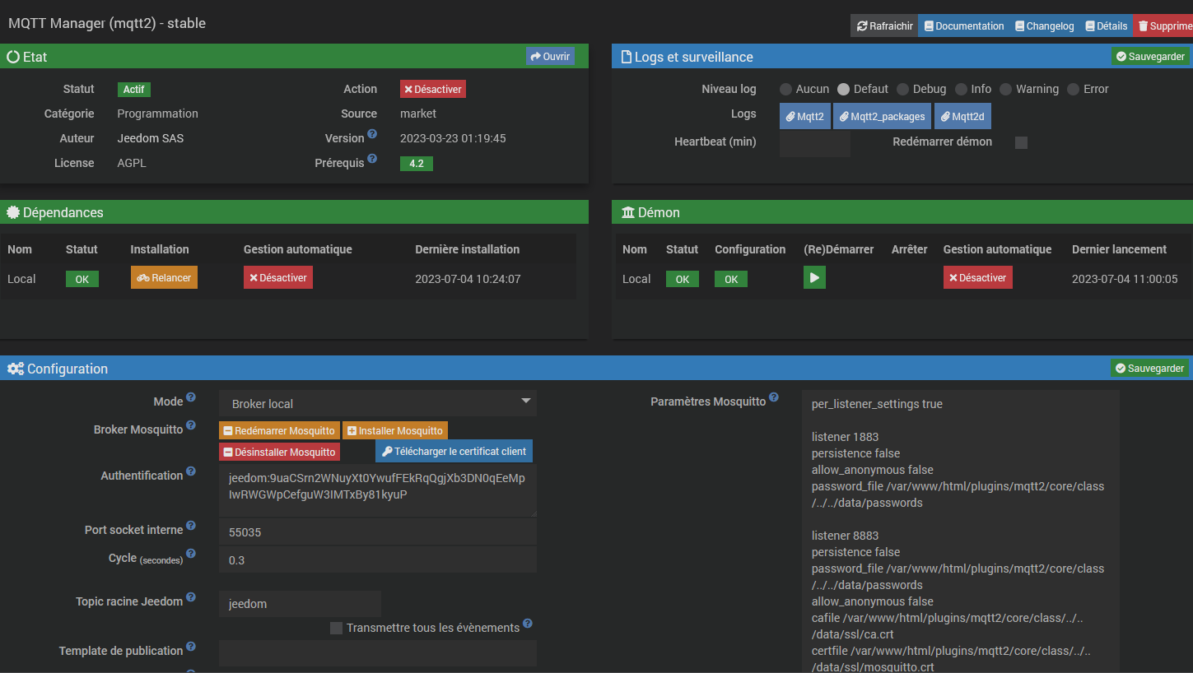Click help icon beside Port socket interne
1193x673 pixels.
coord(191,526)
